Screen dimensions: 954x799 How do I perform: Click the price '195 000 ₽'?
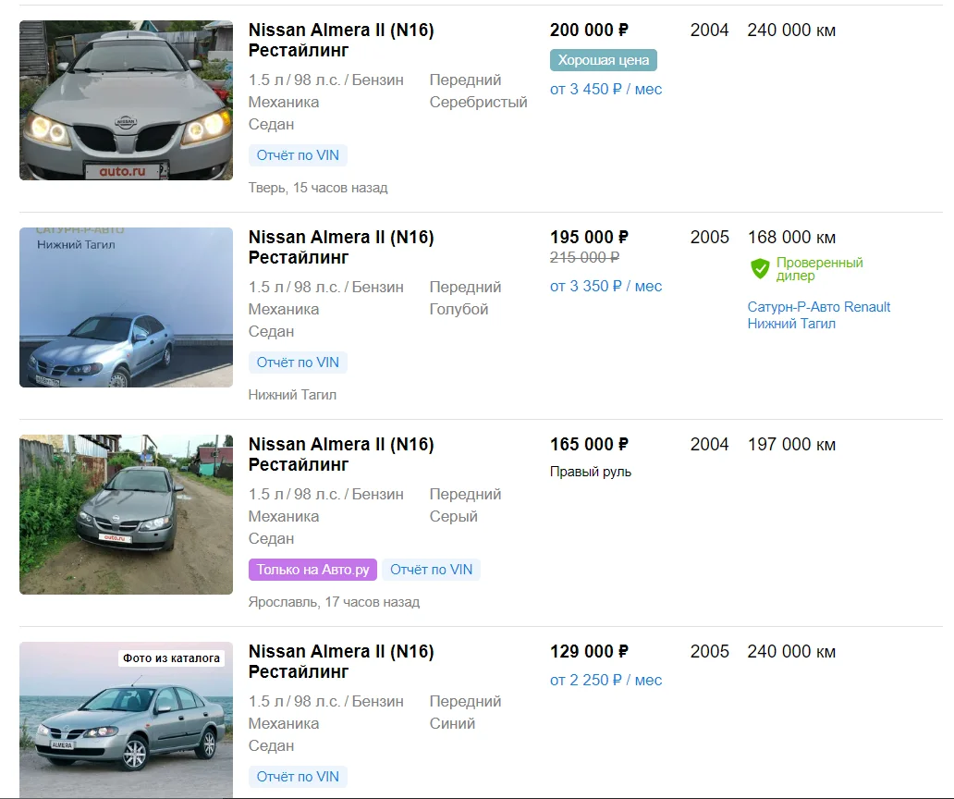pyautogui.click(x=589, y=237)
